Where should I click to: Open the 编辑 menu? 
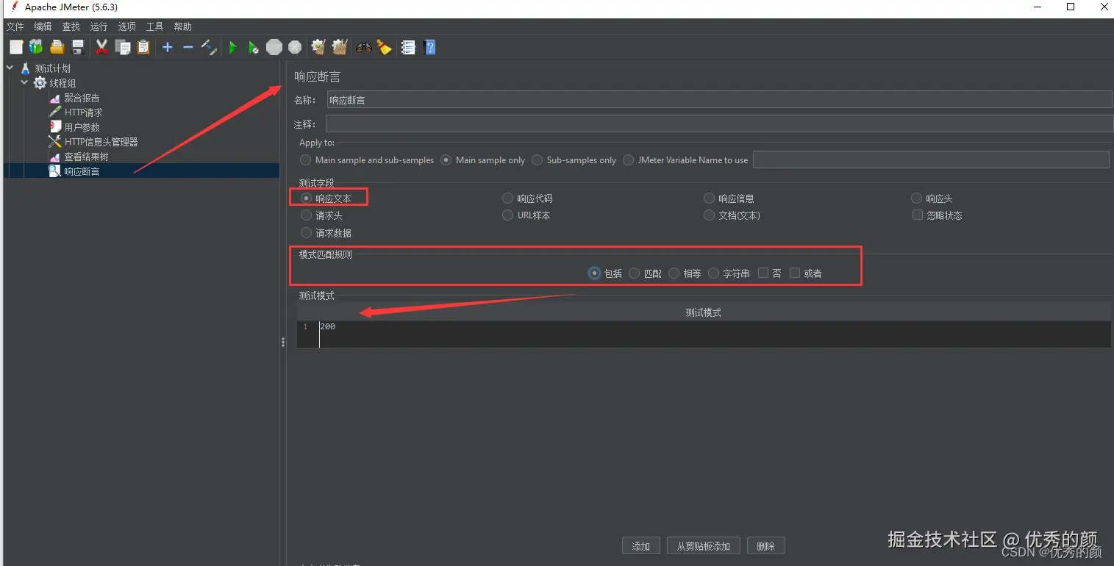43,26
